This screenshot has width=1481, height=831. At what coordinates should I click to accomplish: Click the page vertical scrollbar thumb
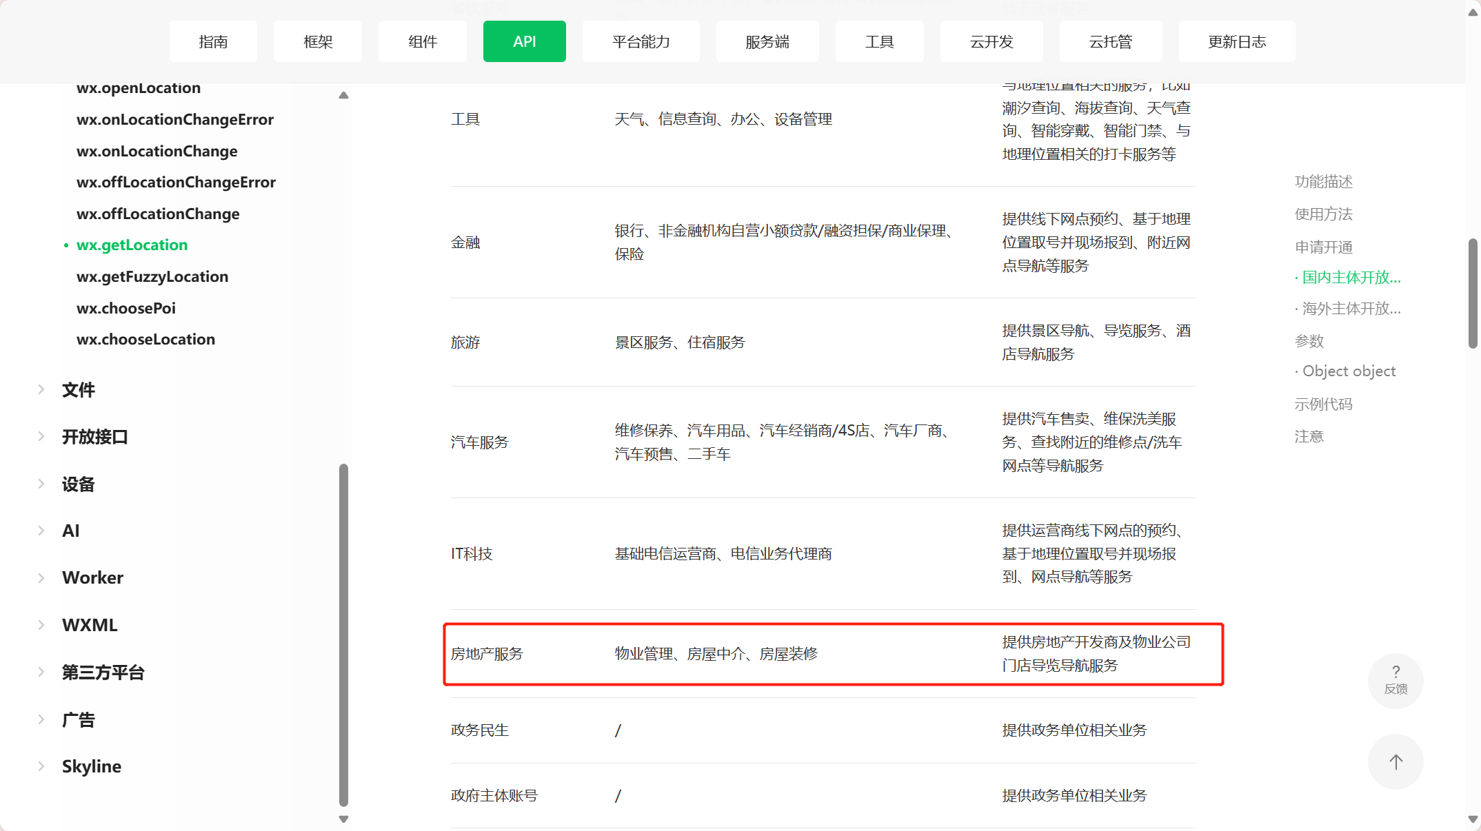(x=1473, y=293)
